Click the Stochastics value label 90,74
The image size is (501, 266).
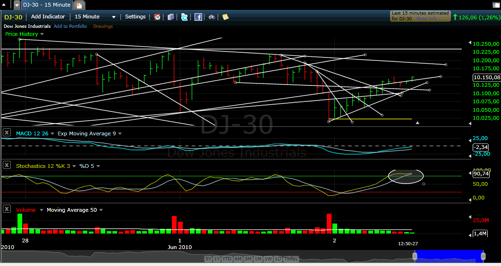(481, 174)
